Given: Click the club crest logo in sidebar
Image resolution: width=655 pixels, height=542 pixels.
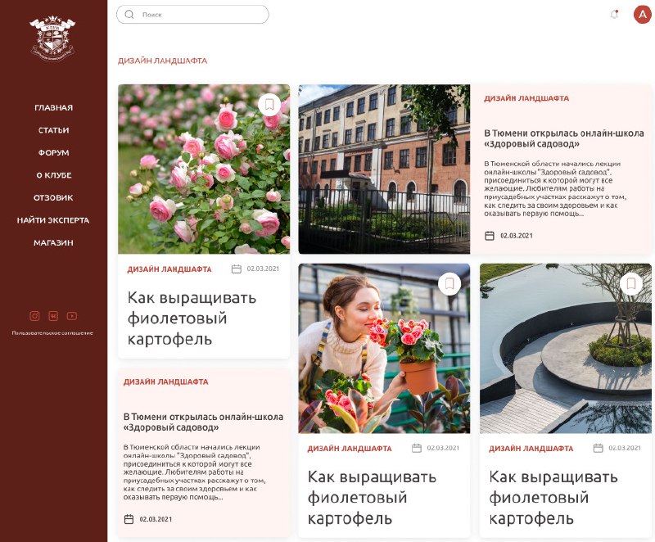Looking at the screenshot, I should 52,38.
